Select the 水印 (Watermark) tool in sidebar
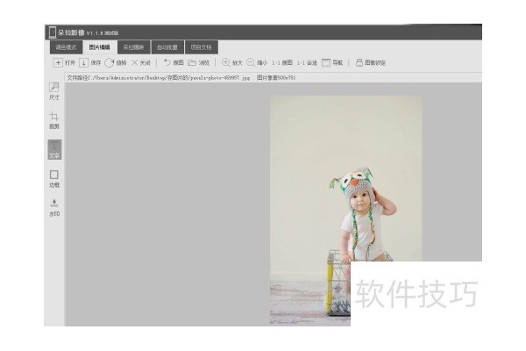Screen dimensions: 526x351 (54, 208)
